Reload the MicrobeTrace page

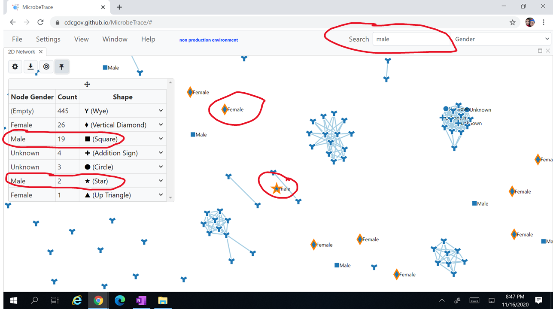click(40, 22)
